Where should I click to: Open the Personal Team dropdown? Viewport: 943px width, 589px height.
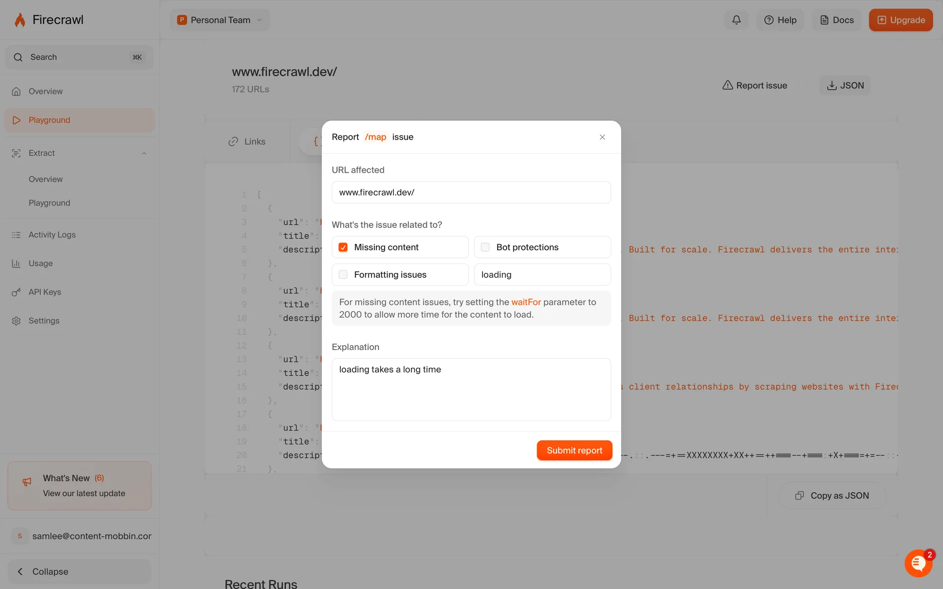tap(220, 20)
